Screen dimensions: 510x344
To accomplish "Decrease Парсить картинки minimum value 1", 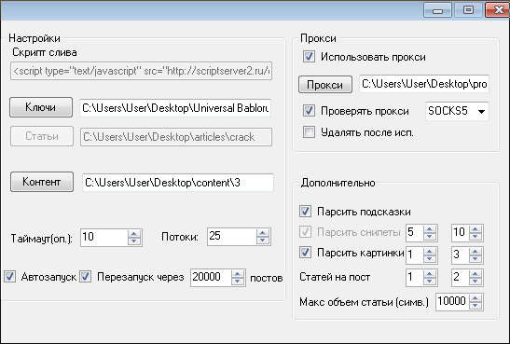I will point(429,259).
